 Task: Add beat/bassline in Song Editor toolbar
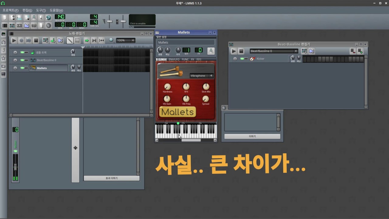pos(46,40)
